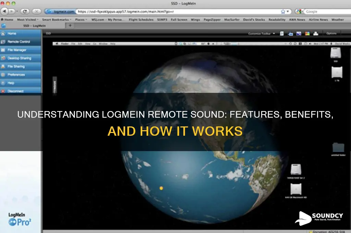Image resolution: width=351 pixels, height=233 pixels.
Task: Open the Wings bookmark
Action: (x=195, y=20)
